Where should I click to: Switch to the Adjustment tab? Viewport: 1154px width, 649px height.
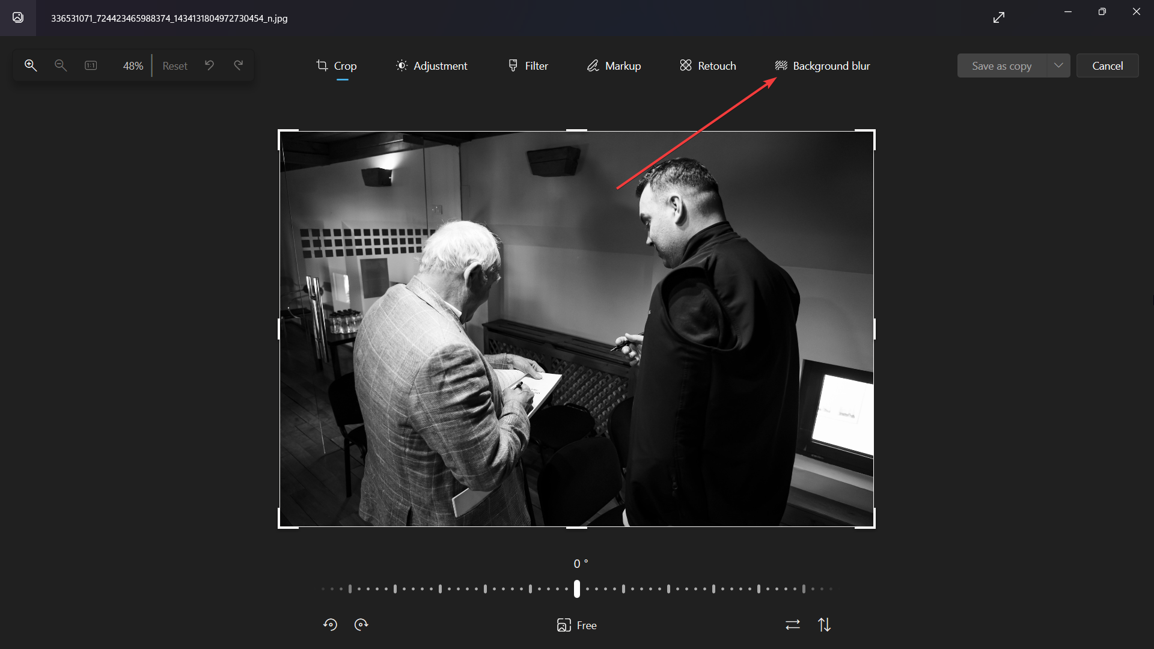pos(431,66)
